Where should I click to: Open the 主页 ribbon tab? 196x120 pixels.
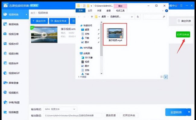click(x=90, y=11)
